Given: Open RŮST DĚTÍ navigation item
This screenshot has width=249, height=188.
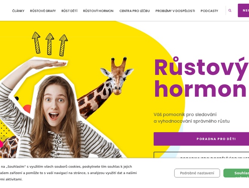Looking at the screenshot, I should click(69, 11).
